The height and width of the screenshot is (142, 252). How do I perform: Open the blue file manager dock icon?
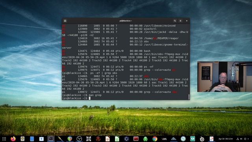click(x=32, y=139)
